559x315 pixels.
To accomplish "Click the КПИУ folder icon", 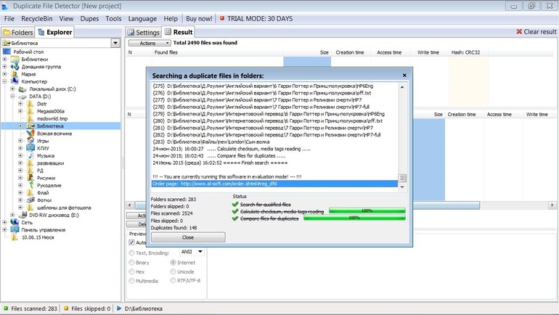I will (x=30, y=148).
